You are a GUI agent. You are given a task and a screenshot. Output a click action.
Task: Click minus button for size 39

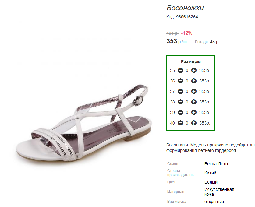point(180,112)
